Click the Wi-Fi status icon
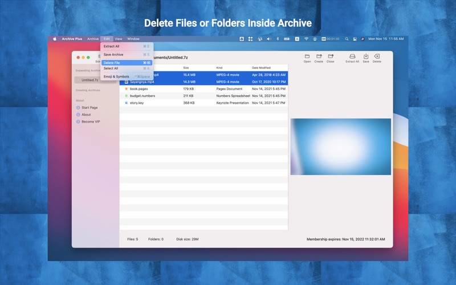This screenshot has width=456, height=285. click(306, 39)
